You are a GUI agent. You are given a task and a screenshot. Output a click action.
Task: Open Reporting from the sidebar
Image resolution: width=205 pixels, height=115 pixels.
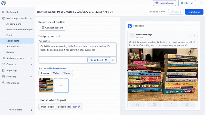(12, 71)
